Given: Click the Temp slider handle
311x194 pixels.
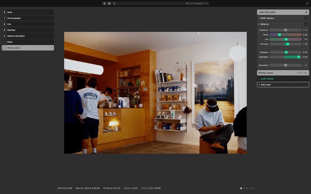Looking at the screenshot, I should pos(280,35).
